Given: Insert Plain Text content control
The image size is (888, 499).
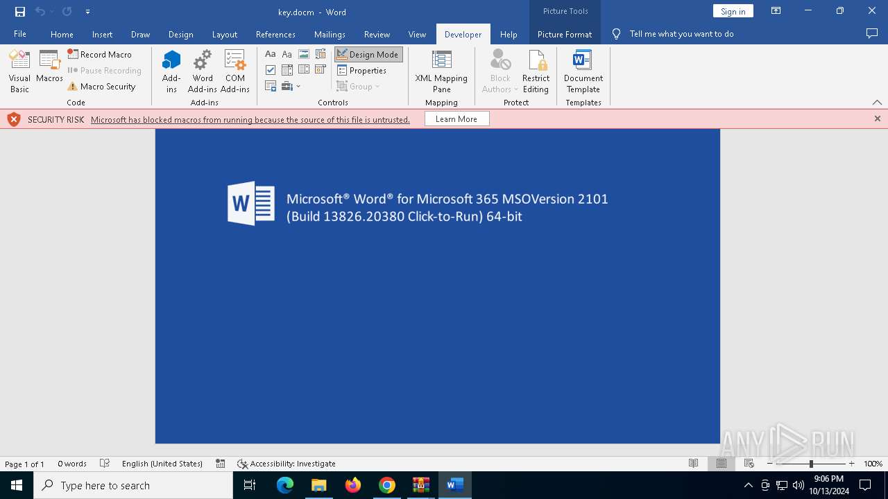Looking at the screenshot, I should 287,54.
